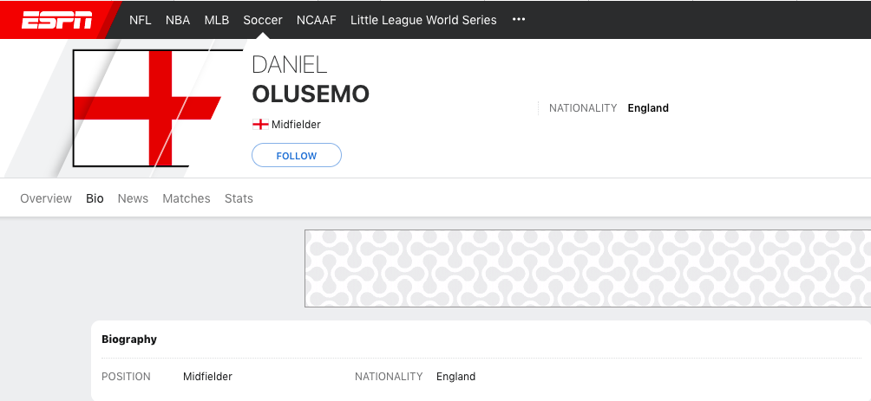This screenshot has height=401, width=871.
Task: Open the MLB menu
Action: pyautogui.click(x=217, y=20)
